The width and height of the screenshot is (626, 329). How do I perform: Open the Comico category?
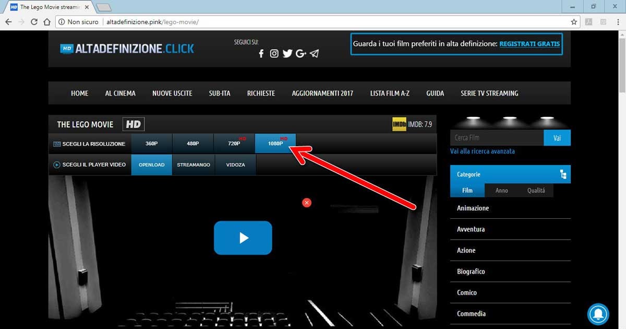(467, 292)
